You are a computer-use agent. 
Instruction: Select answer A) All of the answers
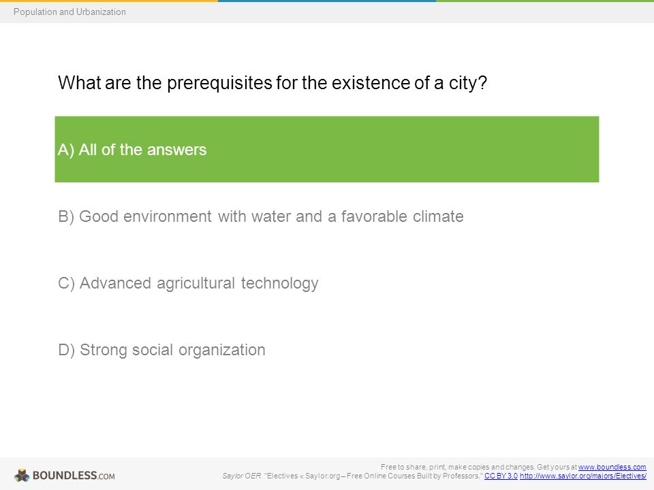point(326,149)
